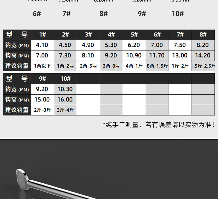Click the hook width value 5.30
The width and height of the screenshot is (218, 199).
click(111, 45)
